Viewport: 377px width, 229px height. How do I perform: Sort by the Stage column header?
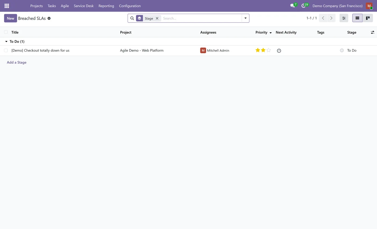pos(352,32)
